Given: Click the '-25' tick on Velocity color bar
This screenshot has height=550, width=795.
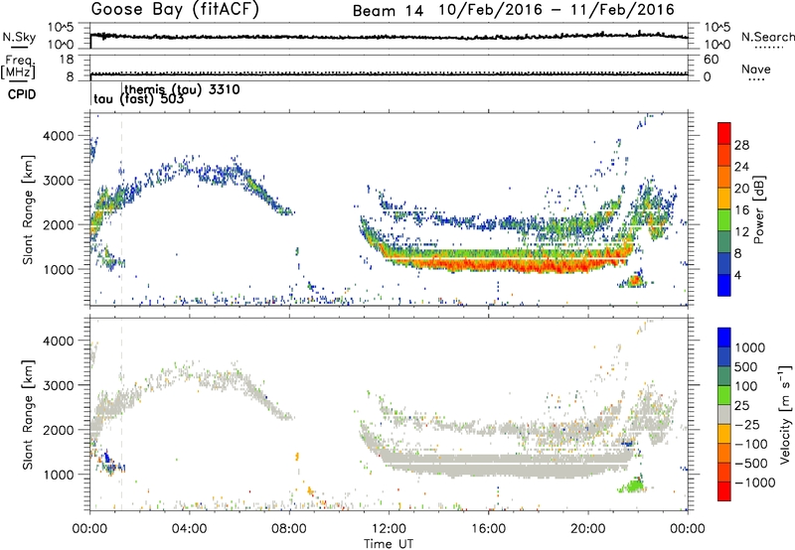Looking at the screenshot, I should point(748,424).
